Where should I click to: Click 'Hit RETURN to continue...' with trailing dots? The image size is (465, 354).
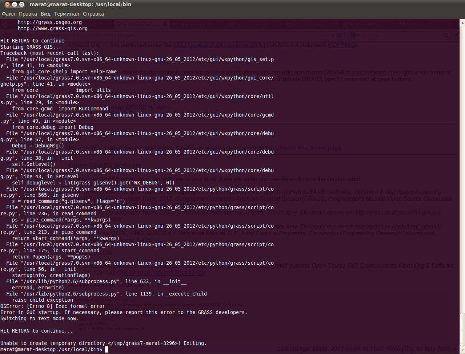pos(36,331)
